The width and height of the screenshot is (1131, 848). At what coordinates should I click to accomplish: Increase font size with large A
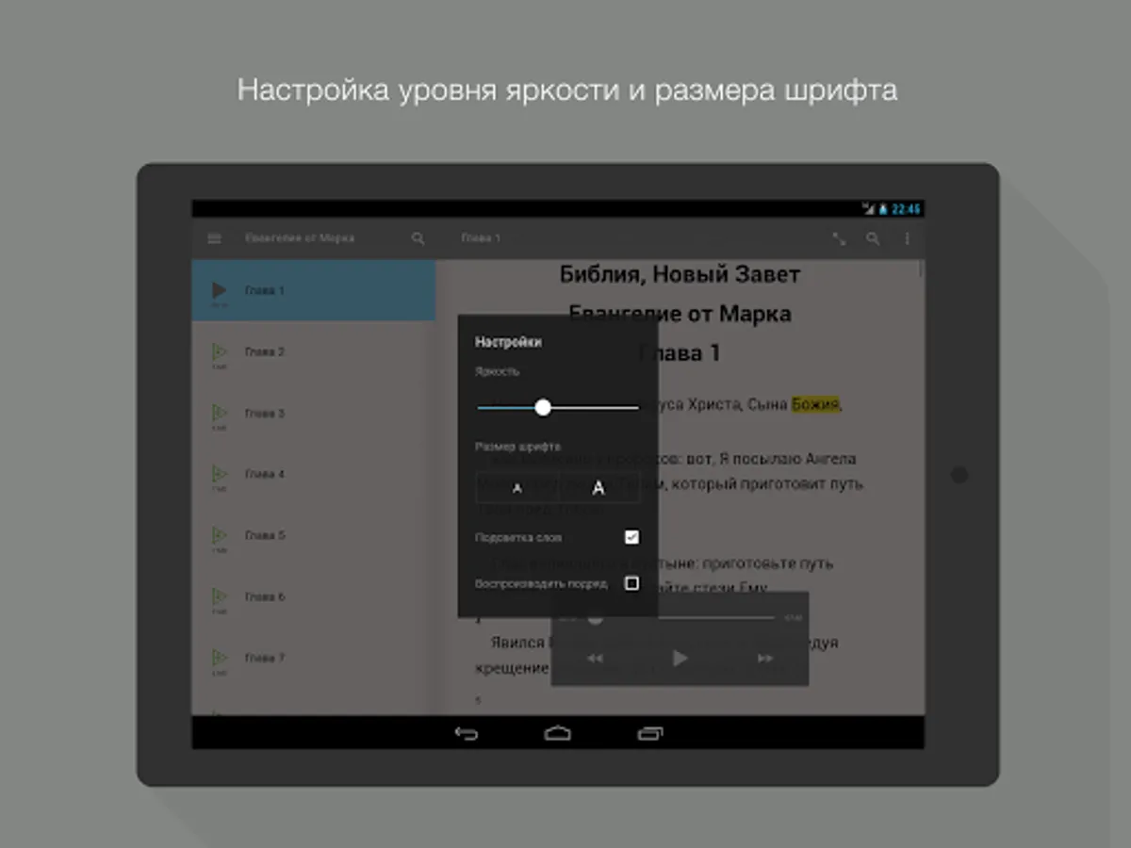coord(598,488)
